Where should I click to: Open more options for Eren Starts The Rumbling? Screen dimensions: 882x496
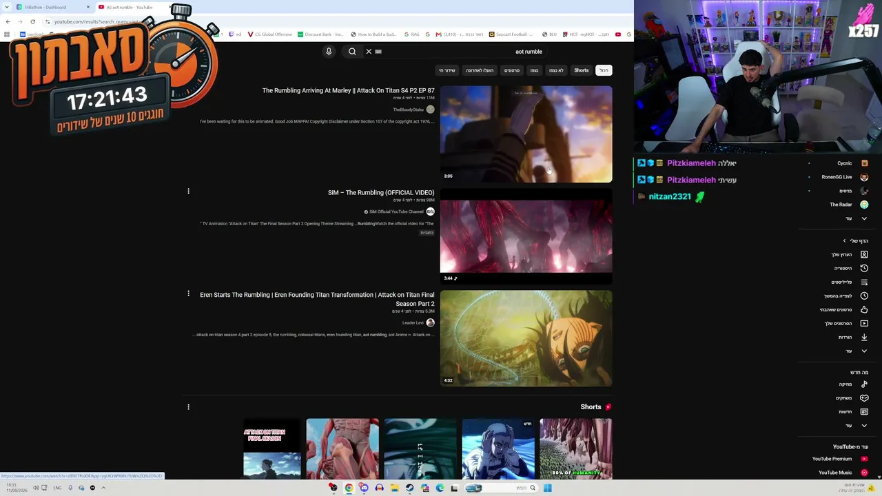point(188,293)
